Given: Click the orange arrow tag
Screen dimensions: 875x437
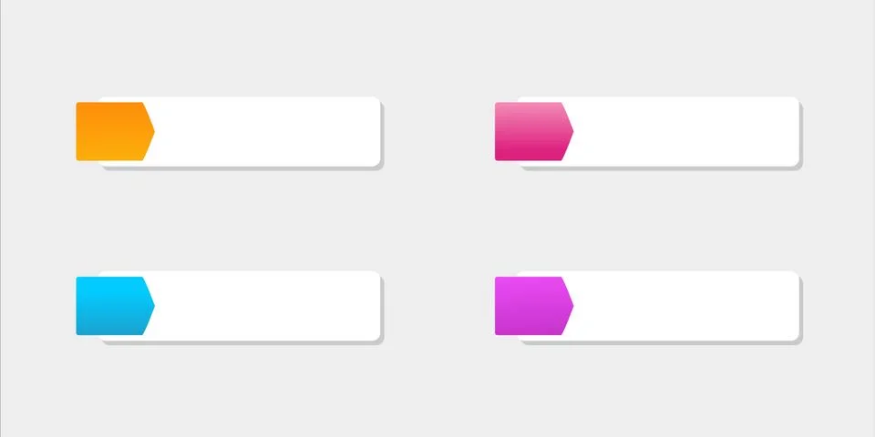Looking at the screenshot, I should pos(111,131).
